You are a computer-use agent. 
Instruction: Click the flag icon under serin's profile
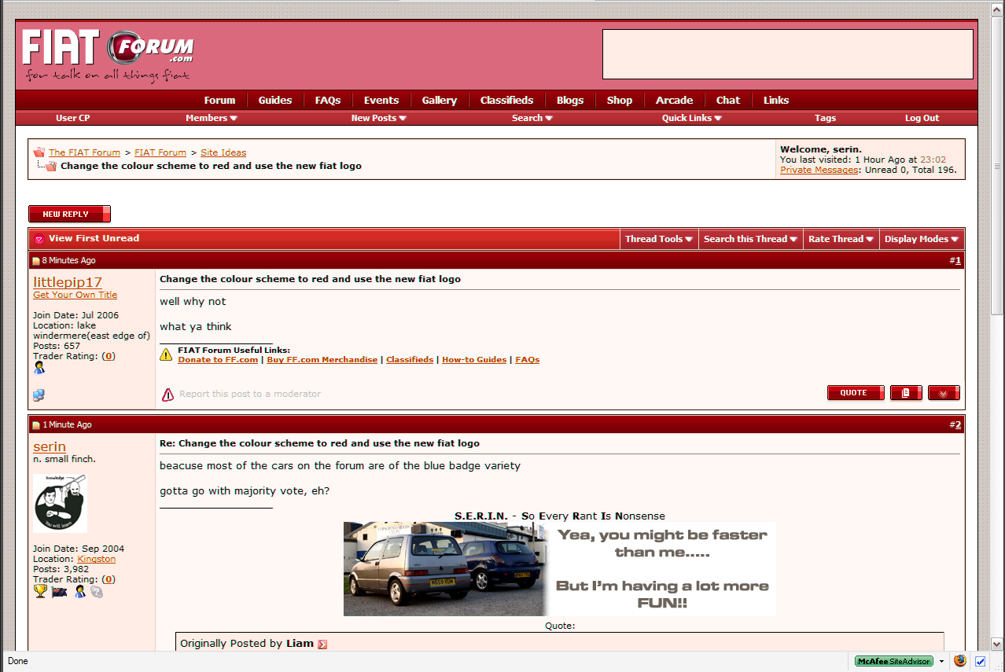click(x=60, y=592)
